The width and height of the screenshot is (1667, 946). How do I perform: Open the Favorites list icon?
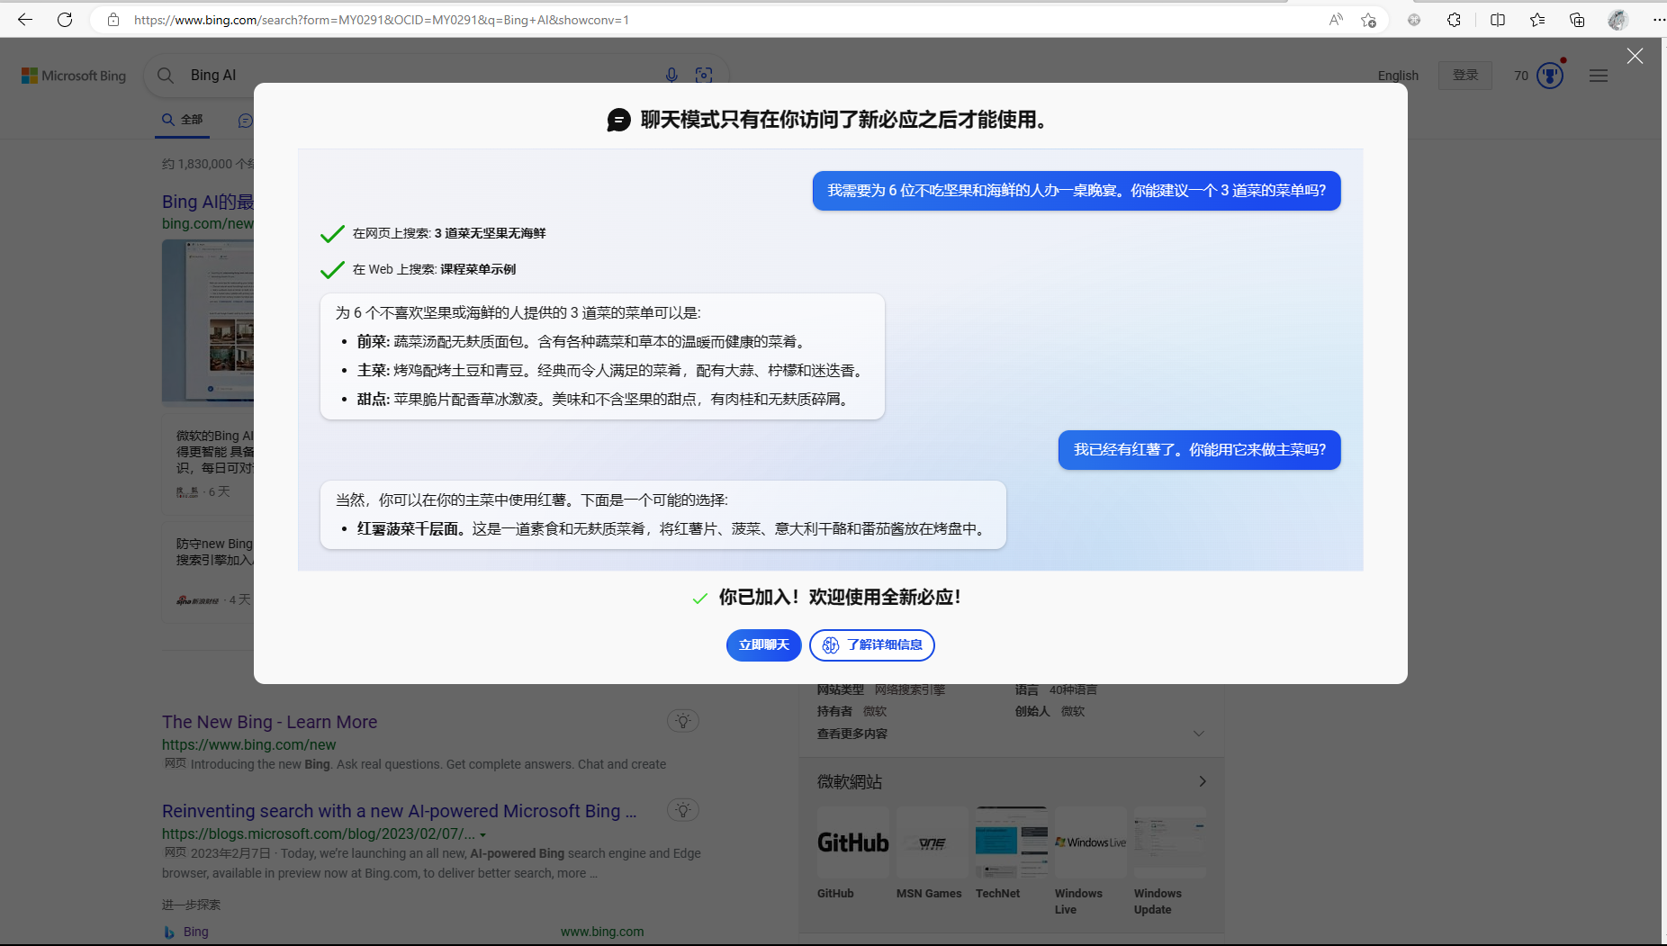[1537, 20]
